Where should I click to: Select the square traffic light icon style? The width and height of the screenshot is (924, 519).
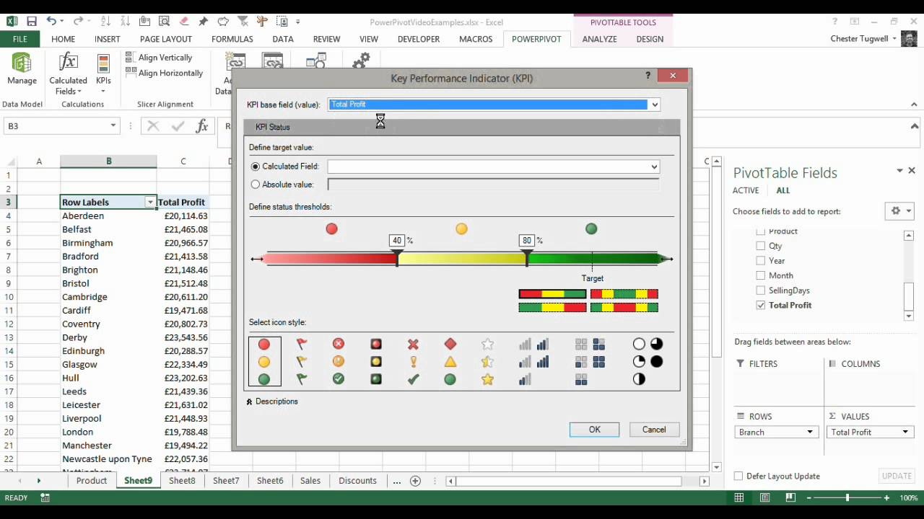click(376, 361)
